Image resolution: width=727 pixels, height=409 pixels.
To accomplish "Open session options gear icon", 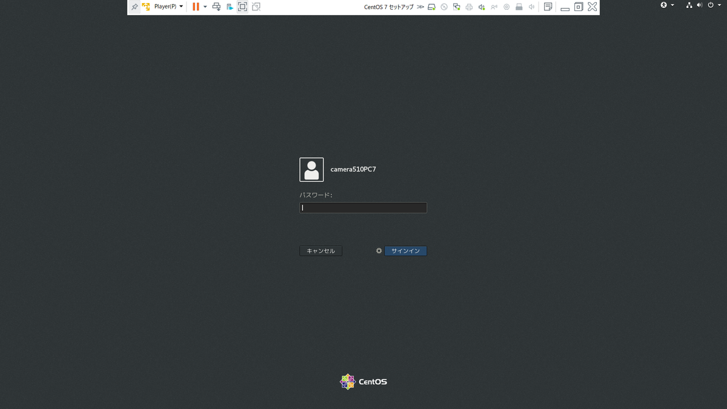I will tap(379, 251).
